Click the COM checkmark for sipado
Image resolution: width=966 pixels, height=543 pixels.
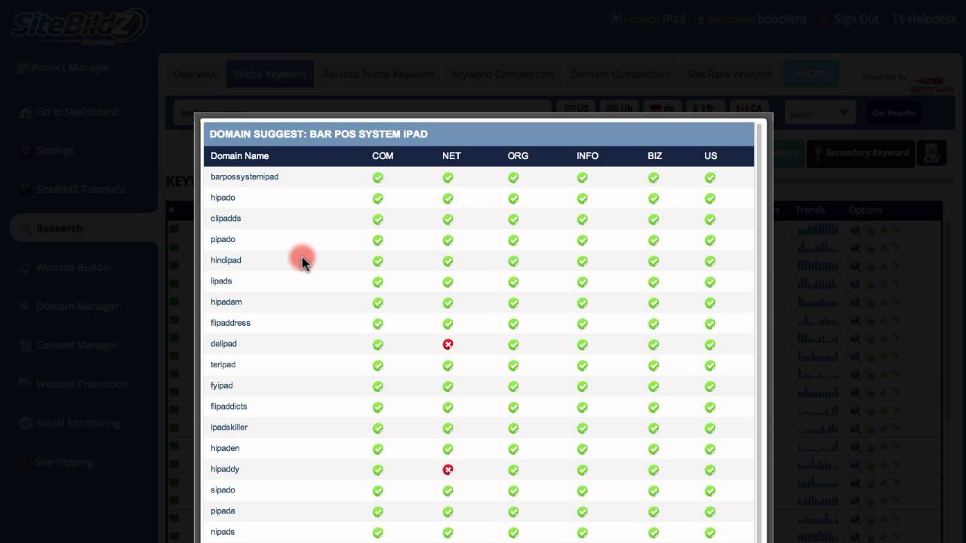[378, 491]
